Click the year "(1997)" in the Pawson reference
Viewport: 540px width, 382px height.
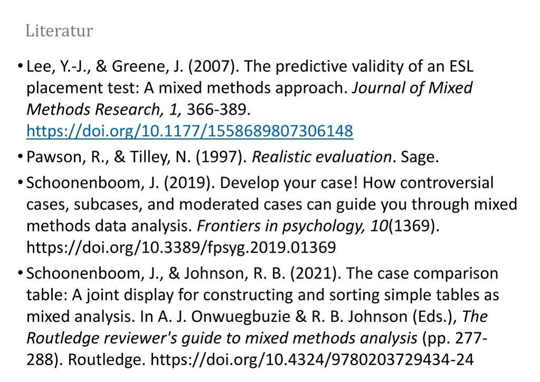221,157
